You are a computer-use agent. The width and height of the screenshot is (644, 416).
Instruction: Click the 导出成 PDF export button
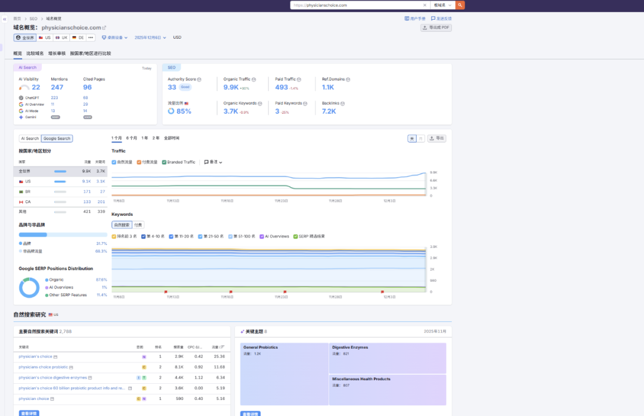[x=436, y=27]
